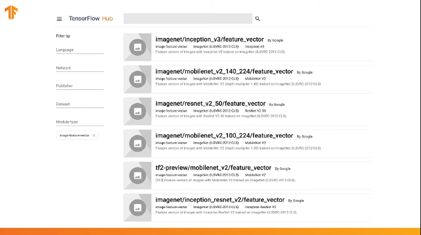
Task: Click the ResNet V2 50 network tag
Action: pos(255,111)
